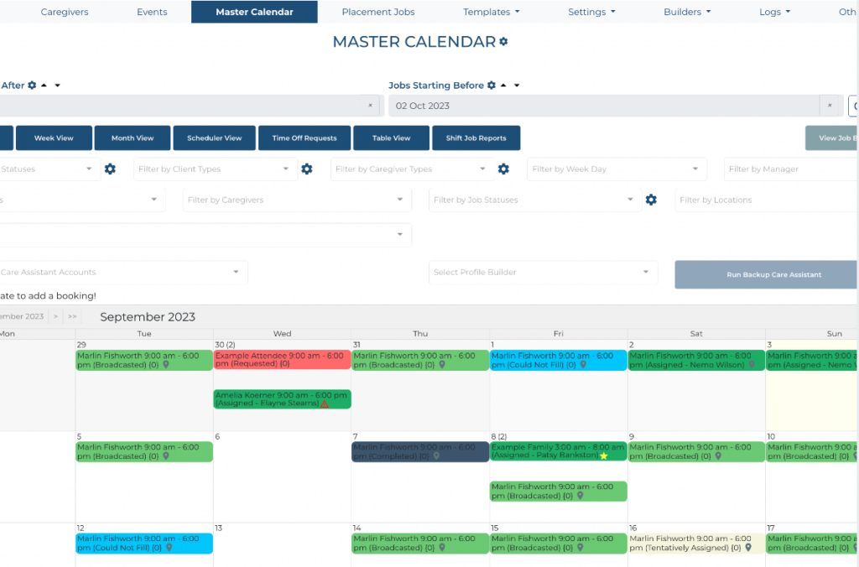Open the Master Calendar title settings gear
Viewport: 859px width, 567px height.
503,40
